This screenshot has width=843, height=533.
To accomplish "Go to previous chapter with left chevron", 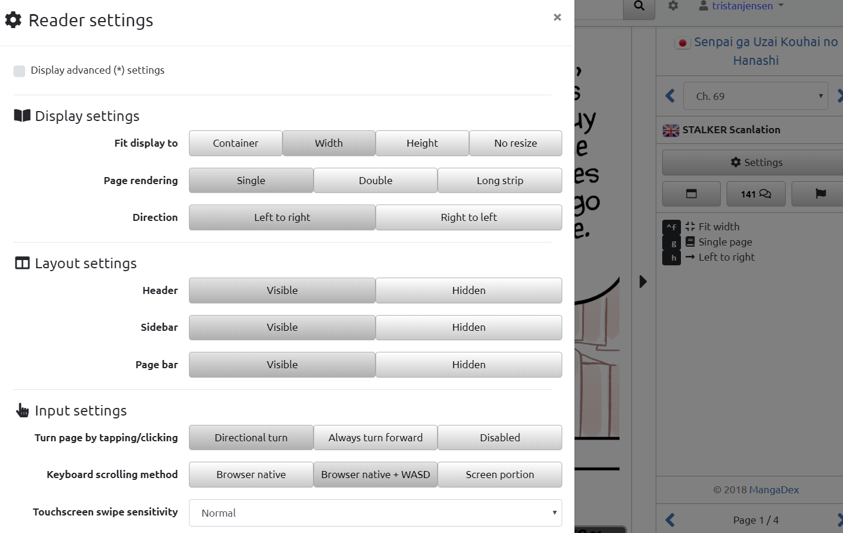I will (x=670, y=96).
